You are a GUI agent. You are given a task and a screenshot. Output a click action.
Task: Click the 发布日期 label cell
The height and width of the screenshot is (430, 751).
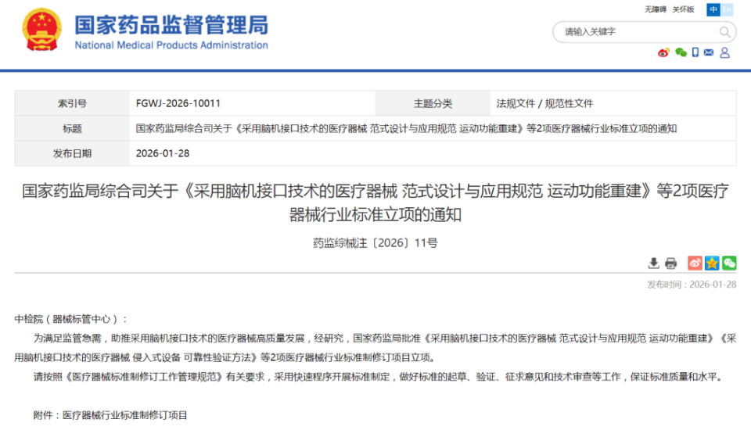[x=72, y=153]
